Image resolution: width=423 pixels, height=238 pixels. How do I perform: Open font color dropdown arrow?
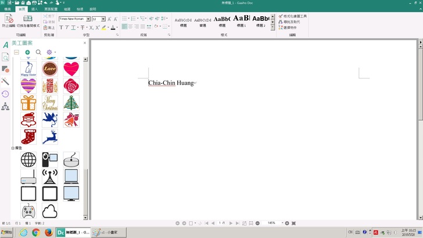pos(117,27)
